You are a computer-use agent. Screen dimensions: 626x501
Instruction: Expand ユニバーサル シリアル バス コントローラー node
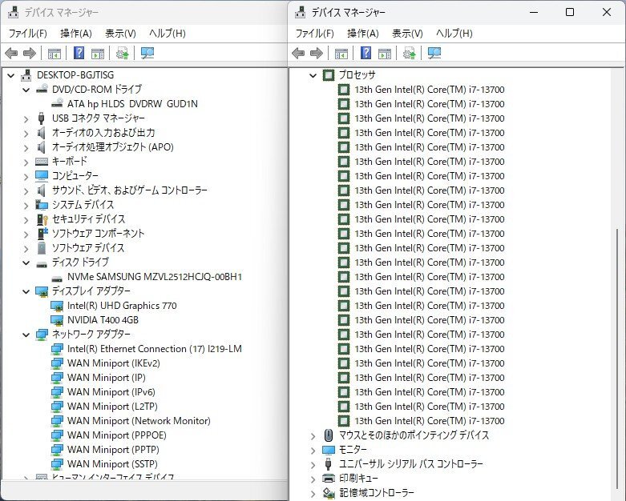pos(313,464)
